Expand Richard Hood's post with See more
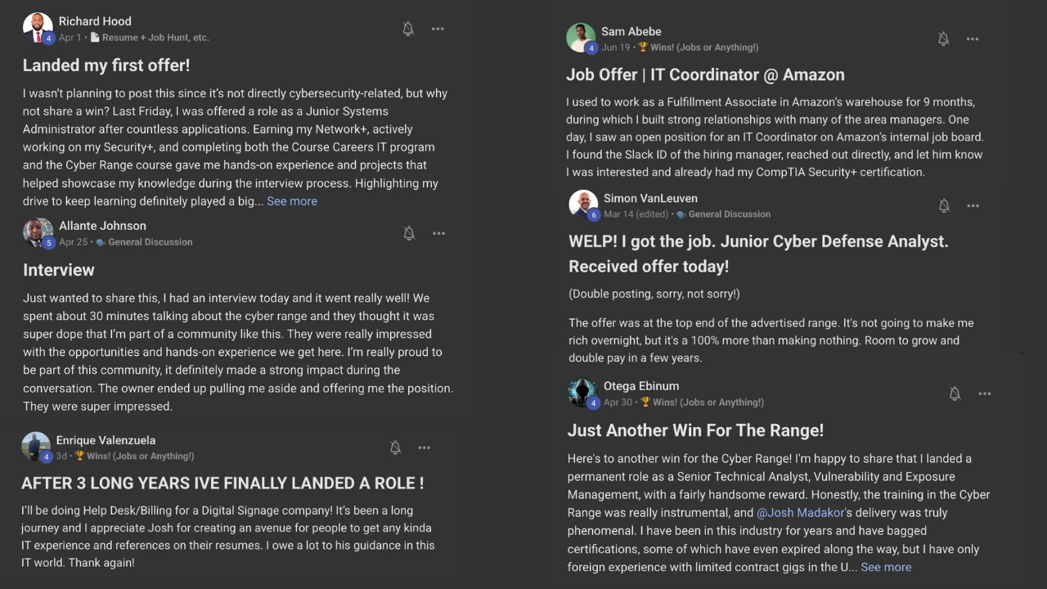Viewport: 1047px width, 589px height. tap(292, 201)
